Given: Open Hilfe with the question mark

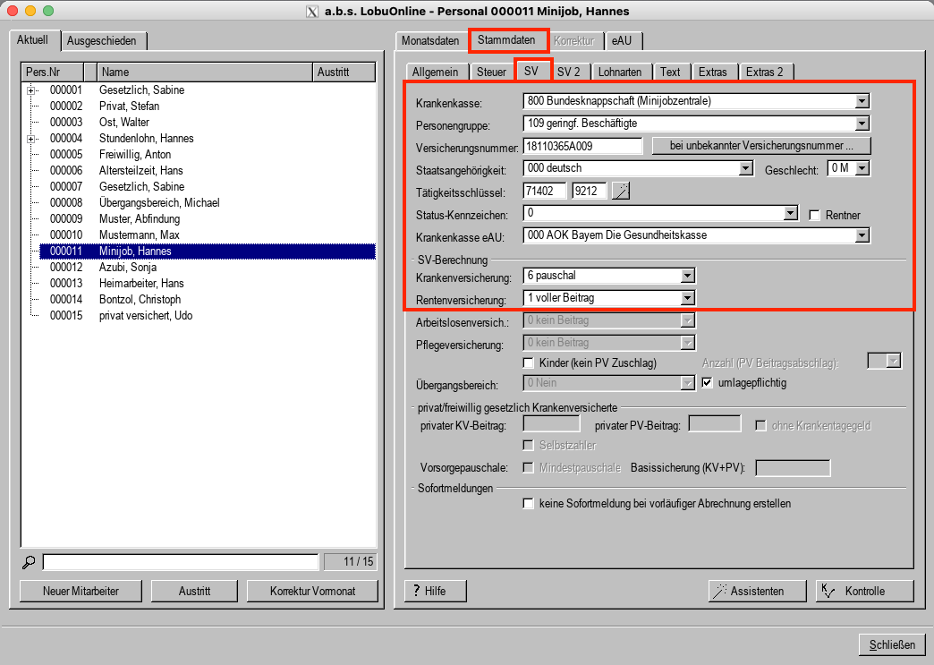Looking at the screenshot, I should click(436, 591).
